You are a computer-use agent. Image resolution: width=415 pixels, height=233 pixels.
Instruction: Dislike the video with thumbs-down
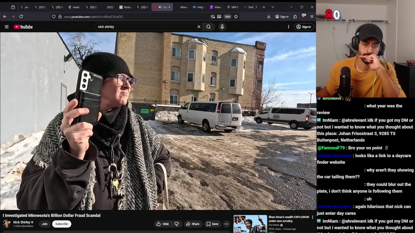coord(177,224)
